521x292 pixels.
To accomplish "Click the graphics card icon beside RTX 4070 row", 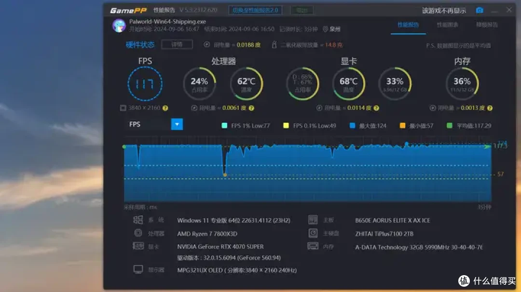I will 138,246.
